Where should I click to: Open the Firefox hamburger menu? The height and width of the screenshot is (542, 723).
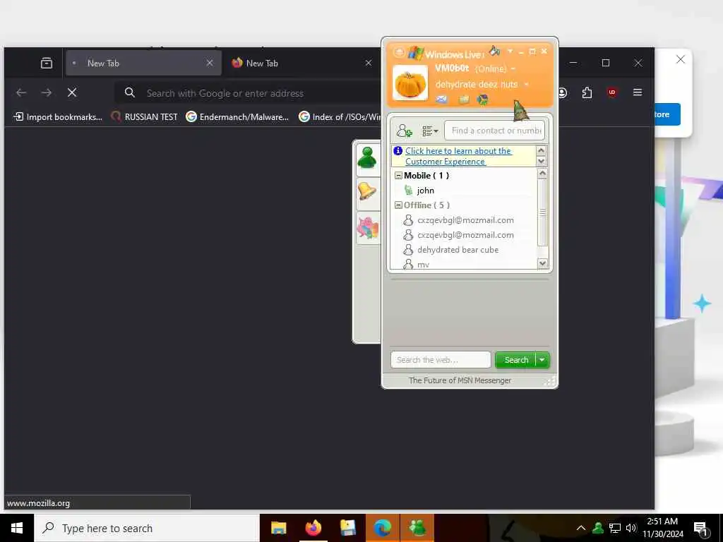point(638,92)
